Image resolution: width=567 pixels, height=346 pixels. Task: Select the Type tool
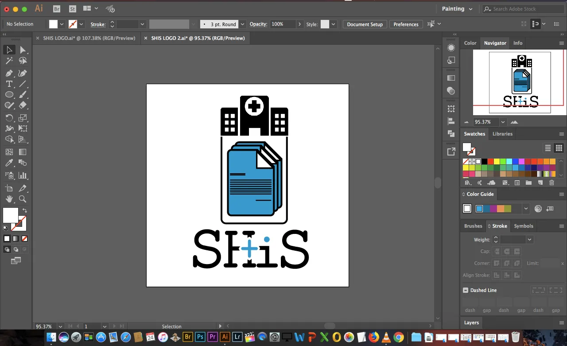point(9,84)
